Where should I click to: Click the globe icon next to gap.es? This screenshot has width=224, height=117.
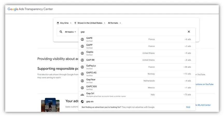[x=82, y=102]
